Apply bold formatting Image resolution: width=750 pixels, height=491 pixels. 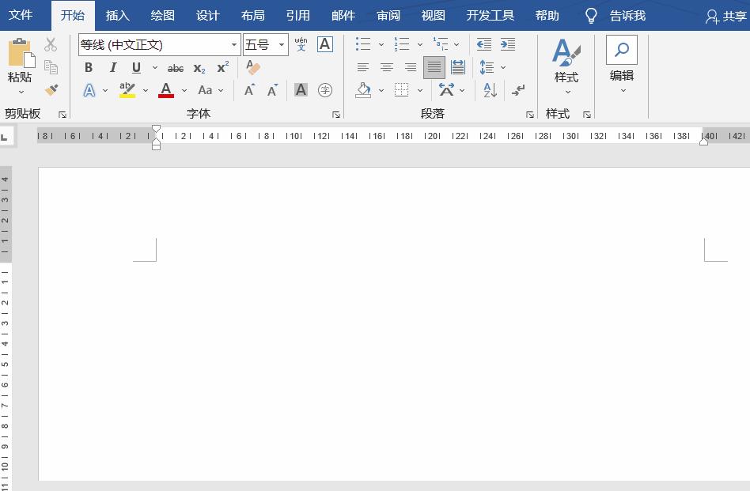click(x=88, y=67)
